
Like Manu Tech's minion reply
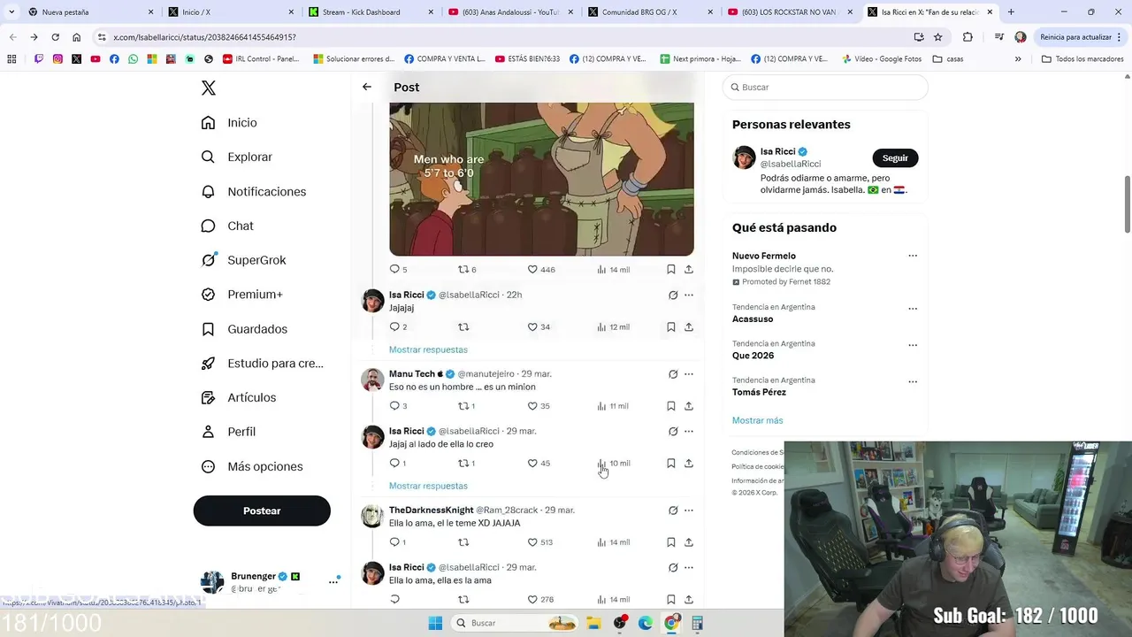coord(539,406)
